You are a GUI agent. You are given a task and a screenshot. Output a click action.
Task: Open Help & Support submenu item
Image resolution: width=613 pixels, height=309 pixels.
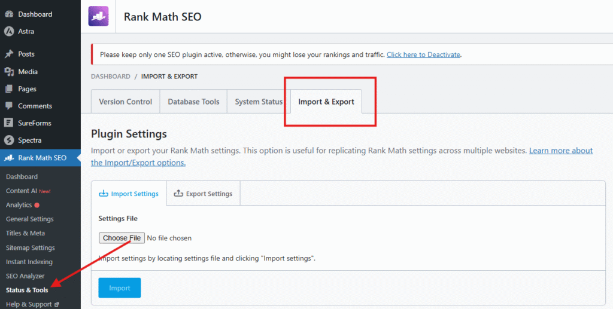pos(29,304)
